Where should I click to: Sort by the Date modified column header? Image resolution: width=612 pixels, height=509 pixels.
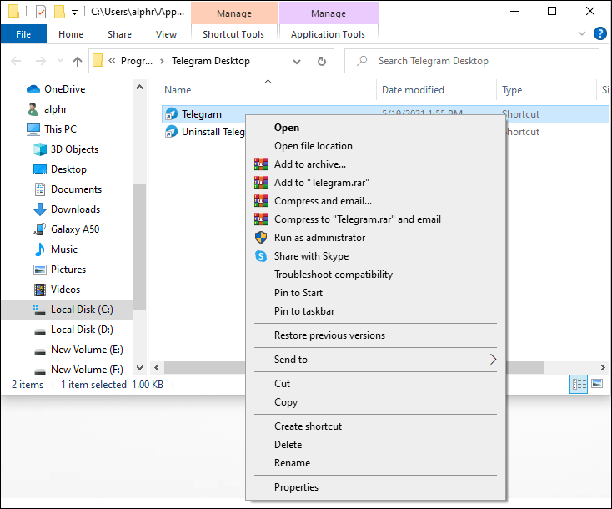436,90
